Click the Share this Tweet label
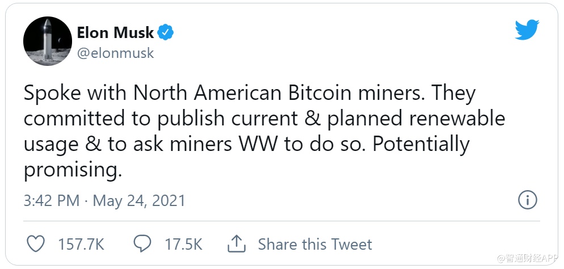This screenshot has width=564, height=269. pos(315,245)
